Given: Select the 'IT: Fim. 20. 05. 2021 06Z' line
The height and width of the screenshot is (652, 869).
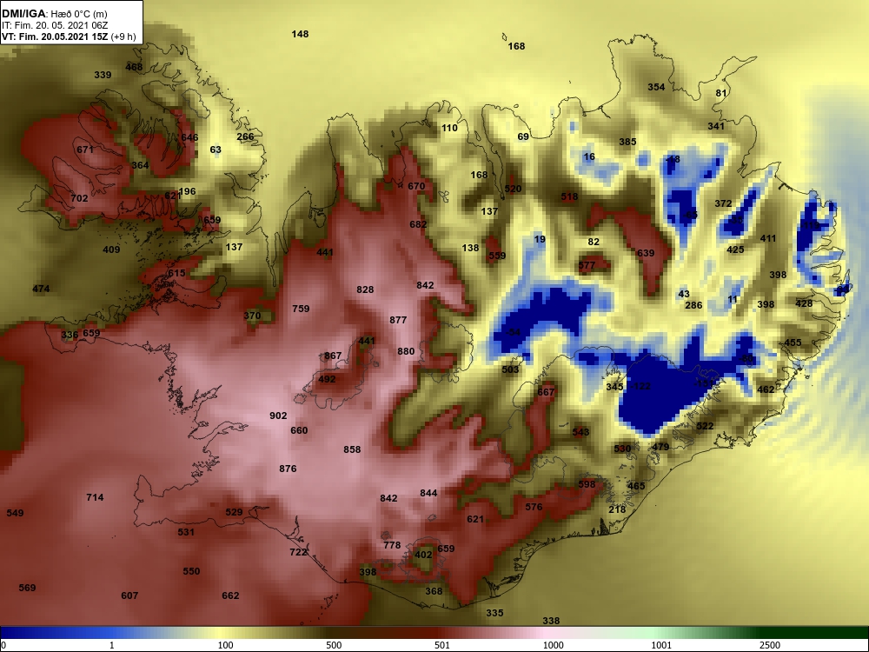Looking at the screenshot, I should (x=55, y=25).
